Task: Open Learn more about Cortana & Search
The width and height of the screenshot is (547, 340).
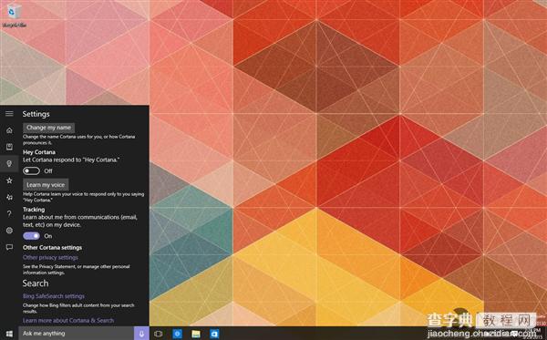Action: (x=68, y=320)
